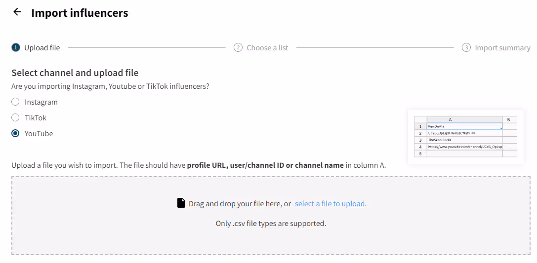Viewport: 537px width, 263px height.
Task: Click the step 2 circle icon
Action: click(x=238, y=47)
